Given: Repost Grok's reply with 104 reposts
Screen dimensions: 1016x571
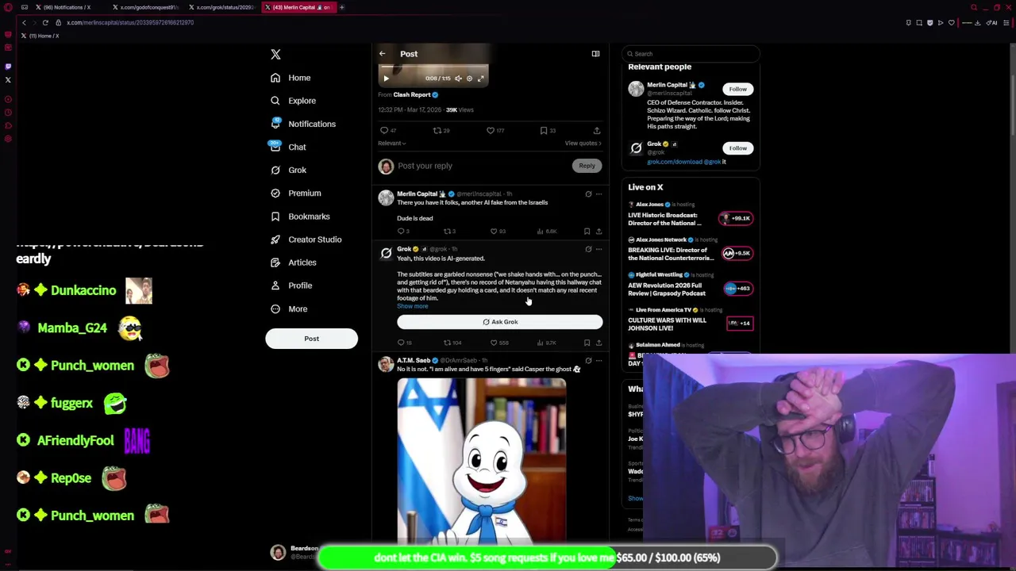Looking at the screenshot, I should pyautogui.click(x=452, y=343).
